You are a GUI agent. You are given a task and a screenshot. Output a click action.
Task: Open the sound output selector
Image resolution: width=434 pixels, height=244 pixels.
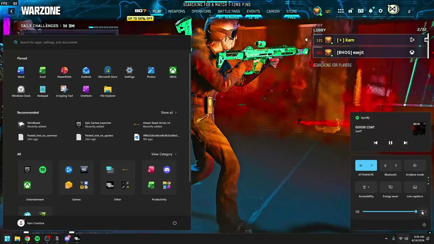point(423,212)
